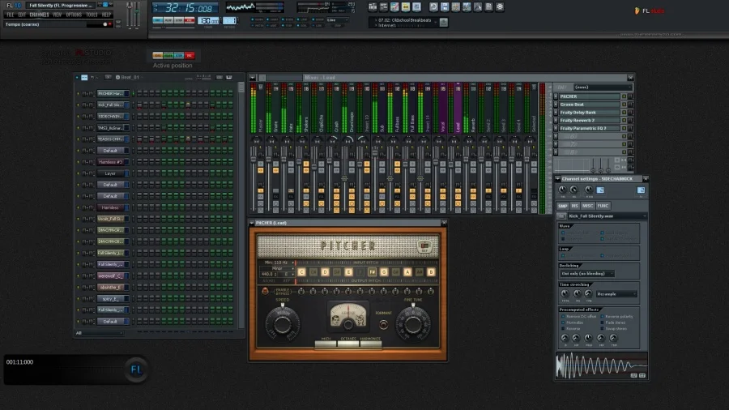Image resolution: width=729 pixels, height=410 pixels.
Task: Open the FILE menu
Action: (x=10, y=15)
